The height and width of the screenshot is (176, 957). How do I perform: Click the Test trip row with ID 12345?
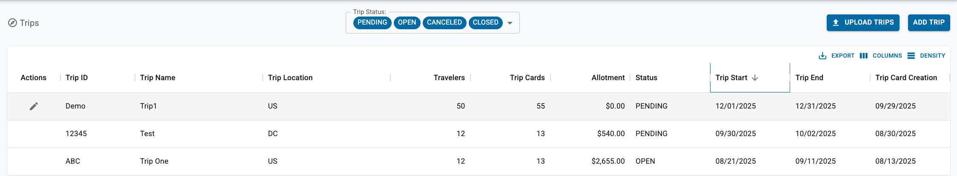tap(147, 134)
